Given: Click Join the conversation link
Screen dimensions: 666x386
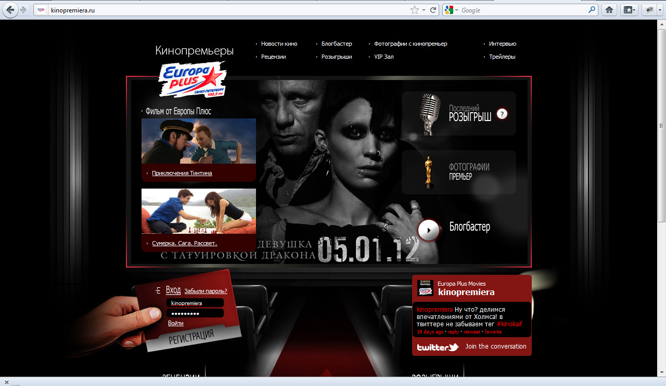Looking at the screenshot, I should [x=496, y=346].
